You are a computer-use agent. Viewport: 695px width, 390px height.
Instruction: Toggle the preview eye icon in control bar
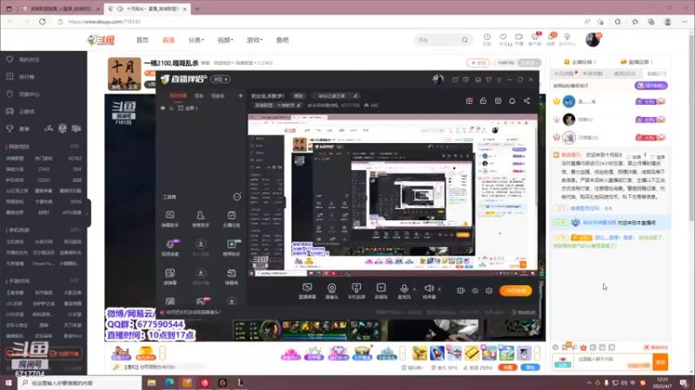click(x=474, y=290)
